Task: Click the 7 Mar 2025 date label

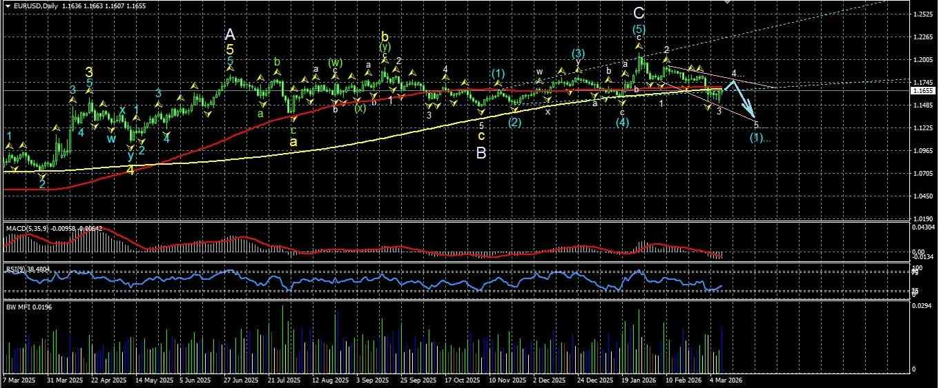Action: point(19,380)
